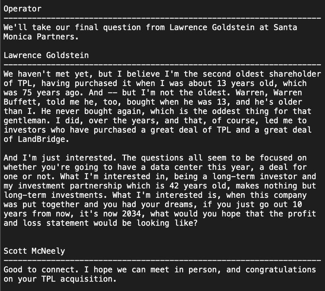Click 'Monica Partners.' text
325x291 pixels.
tap(41, 37)
